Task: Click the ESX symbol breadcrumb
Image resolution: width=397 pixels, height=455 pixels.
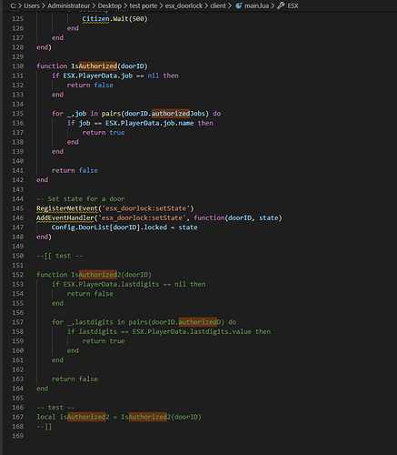Action: click(x=293, y=5)
